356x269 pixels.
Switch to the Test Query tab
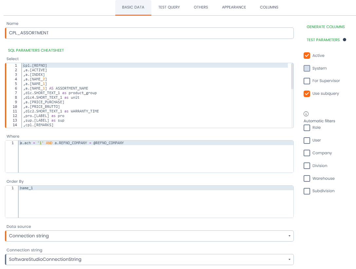[x=169, y=7]
